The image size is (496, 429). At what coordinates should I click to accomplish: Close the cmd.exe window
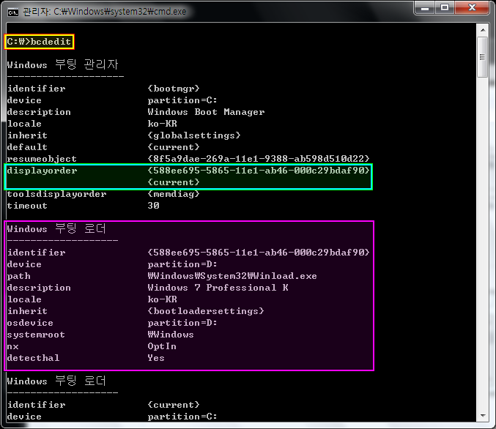coord(472,8)
